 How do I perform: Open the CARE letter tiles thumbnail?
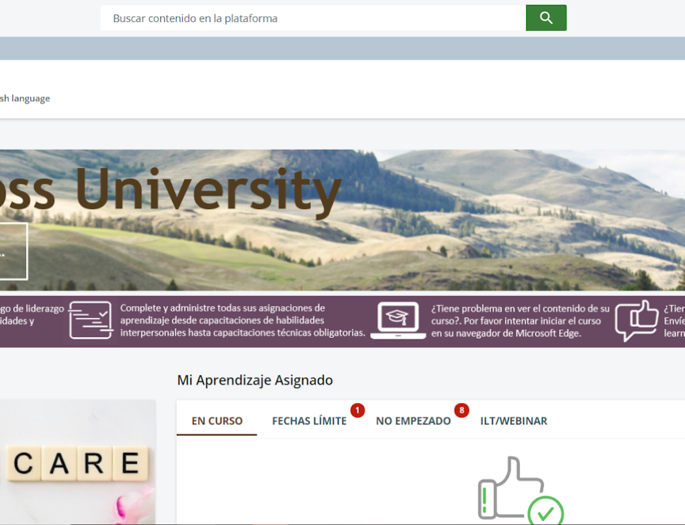tap(78, 462)
